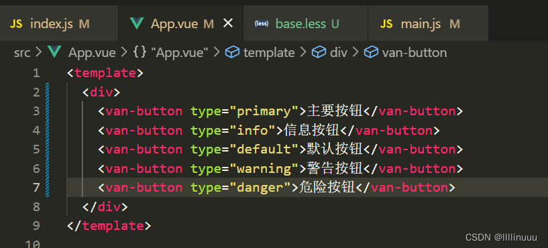Click line number 9 in gutter
This screenshot has height=248, width=548.
[x=36, y=226]
